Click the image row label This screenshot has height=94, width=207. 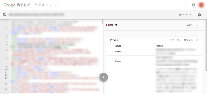(118, 61)
